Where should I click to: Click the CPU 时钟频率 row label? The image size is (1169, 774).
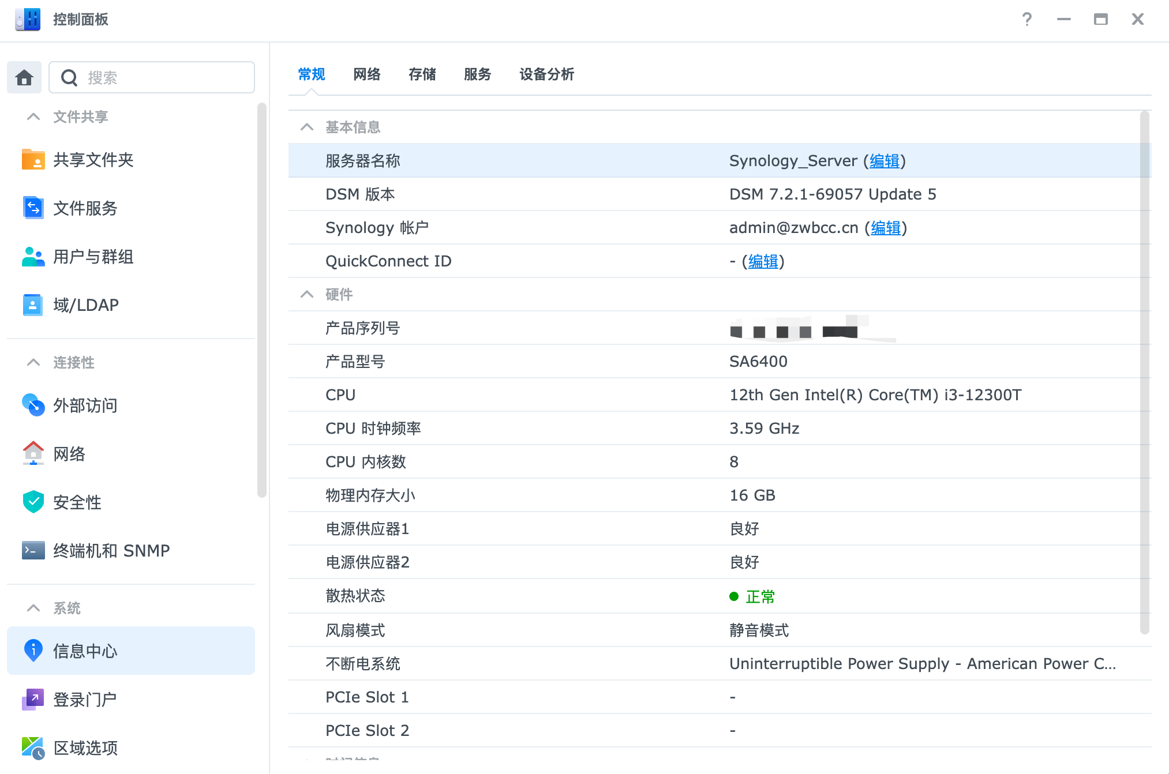click(x=373, y=429)
